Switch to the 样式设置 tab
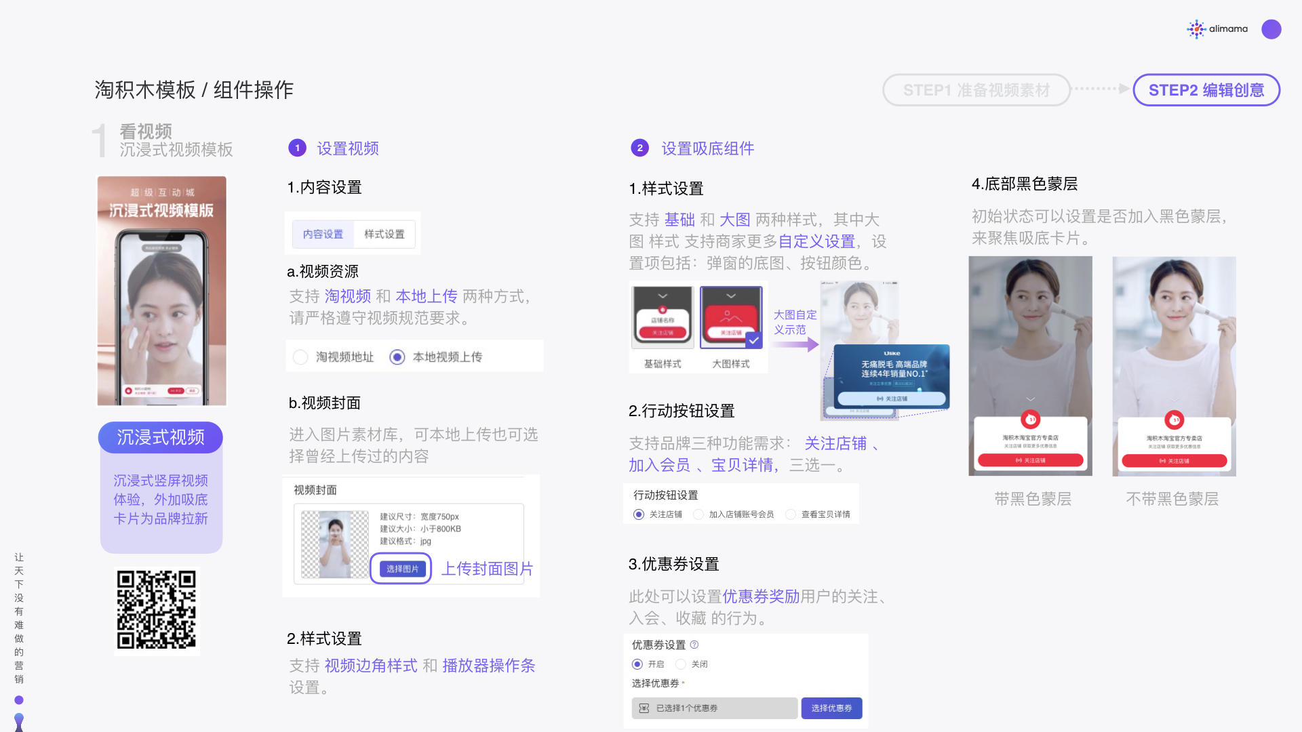The image size is (1302, 732). click(x=384, y=234)
